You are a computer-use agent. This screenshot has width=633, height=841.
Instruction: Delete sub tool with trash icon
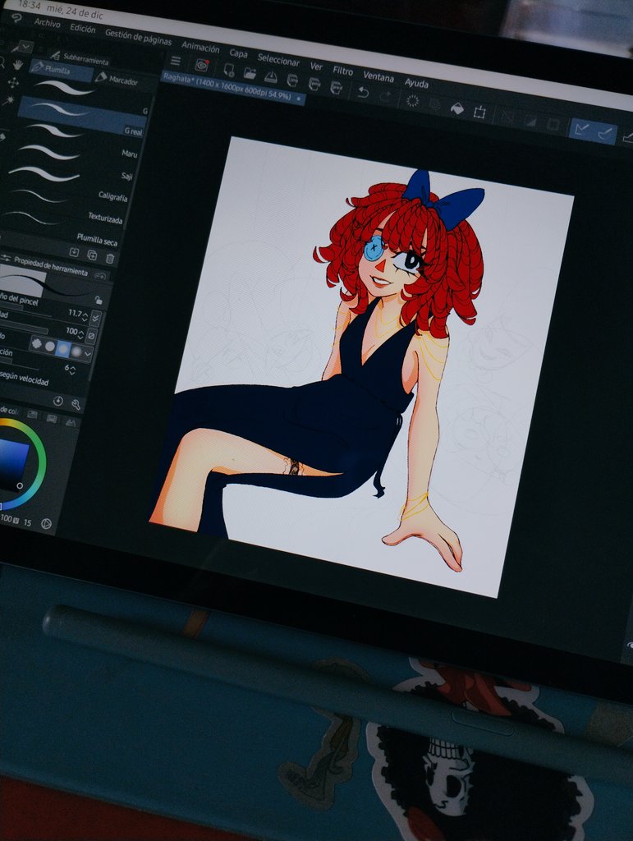click(109, 258)
